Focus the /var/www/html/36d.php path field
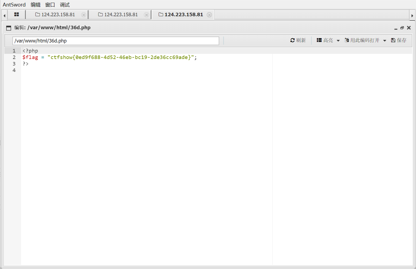 (x=116, y=41)
